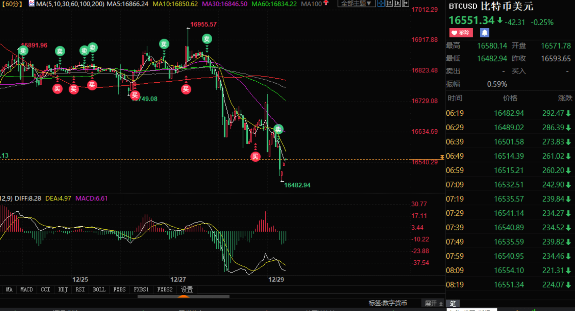Open indicator 设置 settings
This screenshot has height=311, width=575.
point(187,290)
